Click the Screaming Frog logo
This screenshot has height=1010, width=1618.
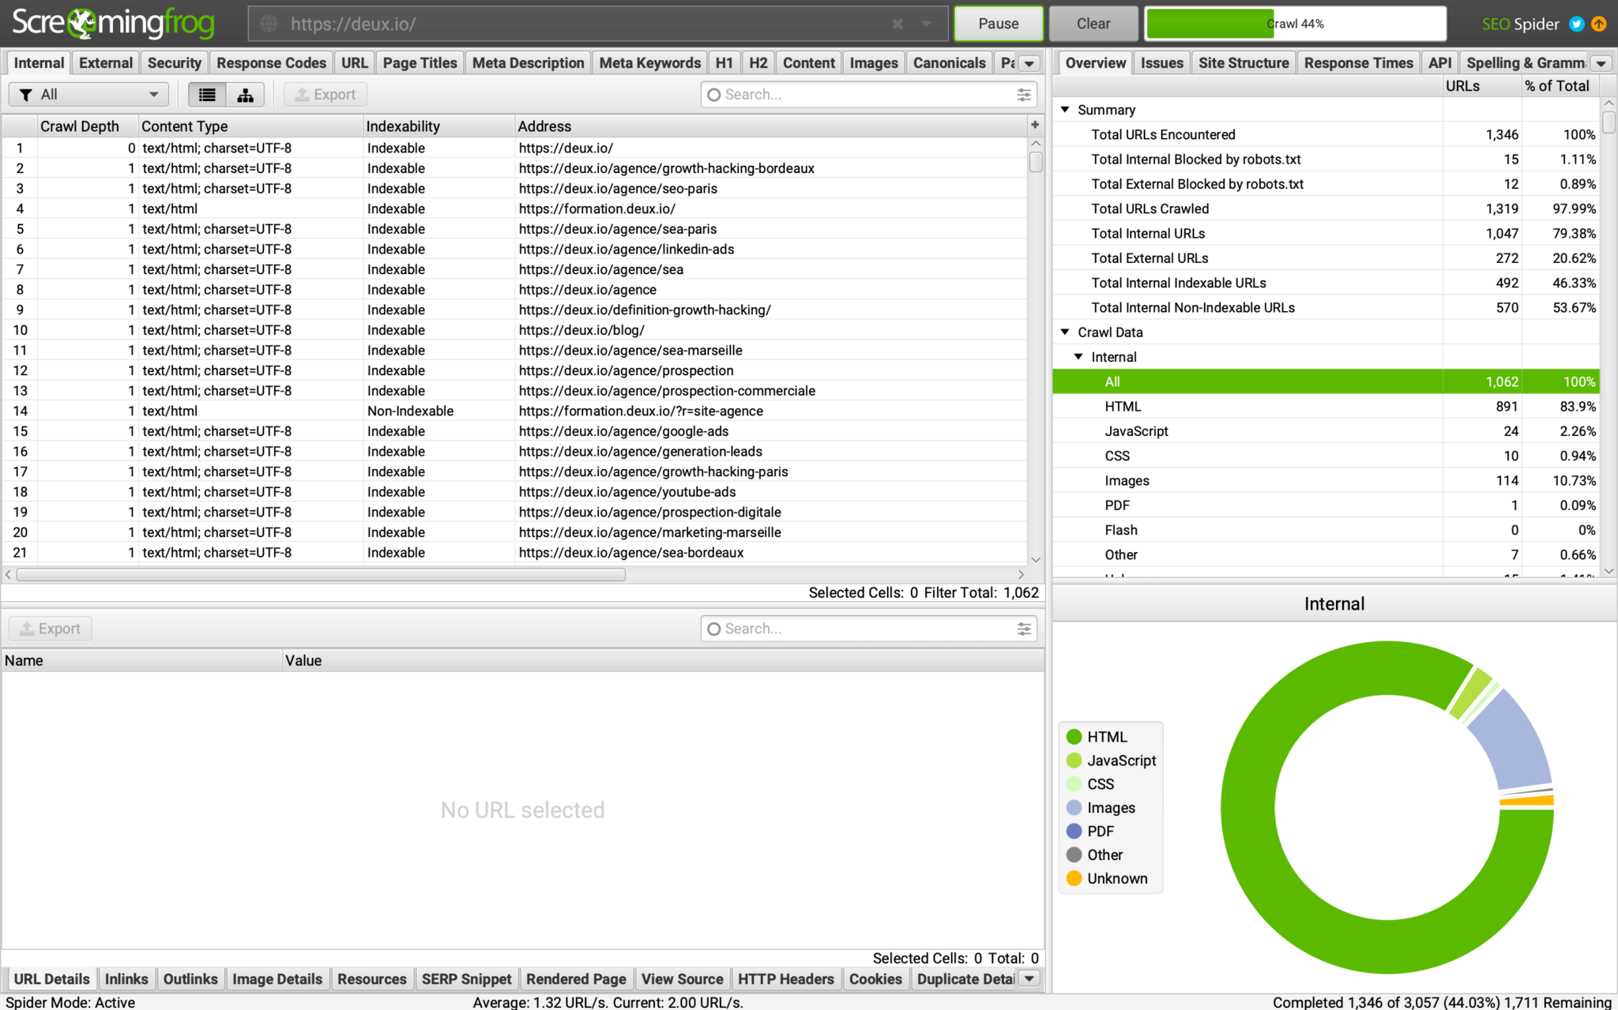click(x=113, y=24)
